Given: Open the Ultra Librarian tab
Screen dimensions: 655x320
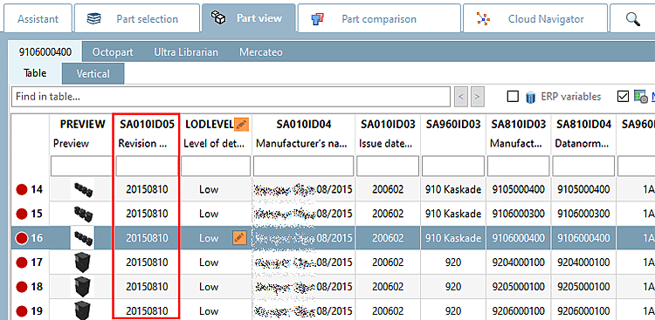Looking at the screenshot, I should (x=186, y=52).
